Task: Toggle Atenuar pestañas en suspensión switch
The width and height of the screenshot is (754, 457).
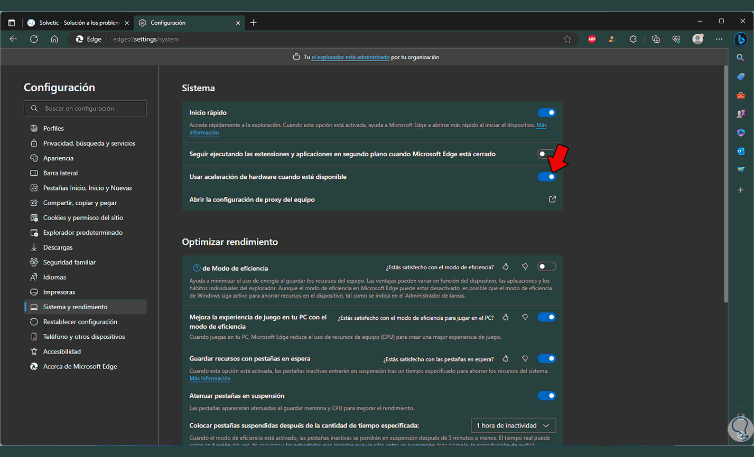Action: [x=546, y=396]
